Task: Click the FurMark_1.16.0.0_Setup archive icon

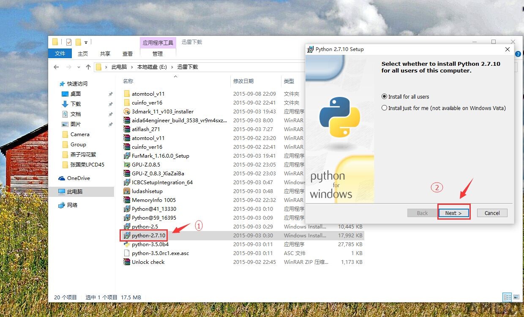Action: [x=127, y=156]
